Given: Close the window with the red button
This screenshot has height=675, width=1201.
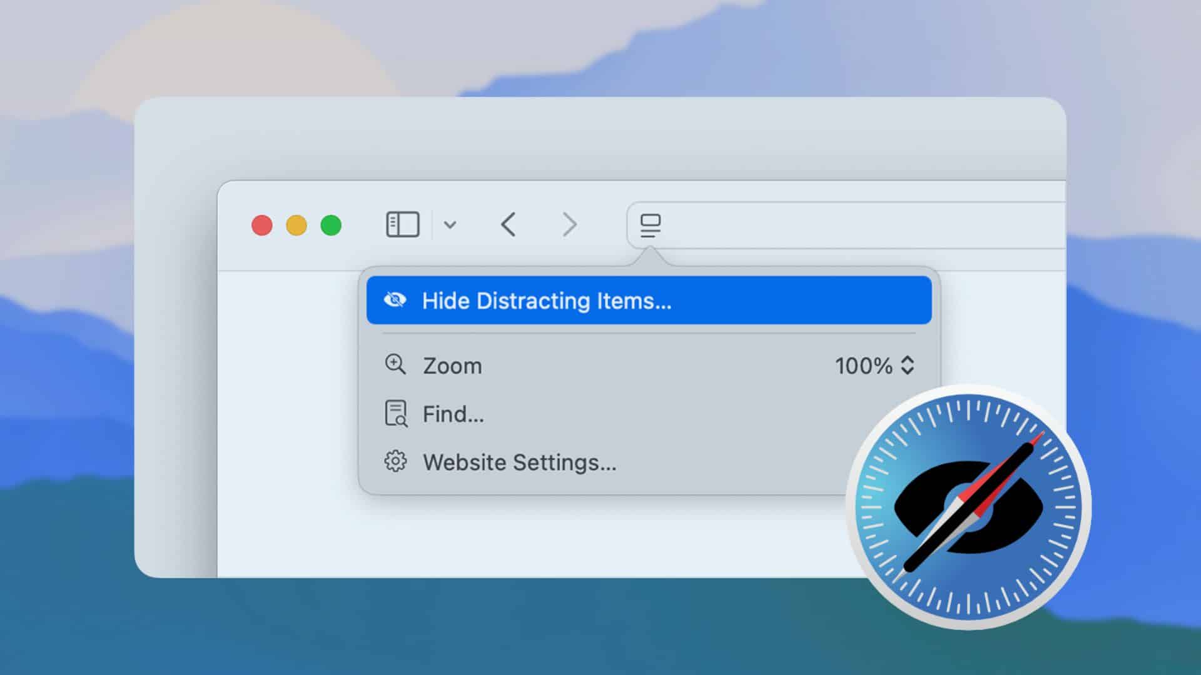Looking at the screenshot, I should point(262,225).
